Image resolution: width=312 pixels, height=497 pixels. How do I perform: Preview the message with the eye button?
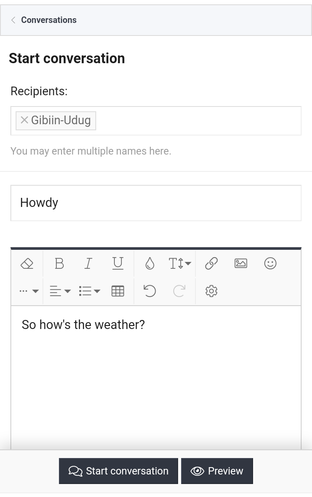coord(217,471)
